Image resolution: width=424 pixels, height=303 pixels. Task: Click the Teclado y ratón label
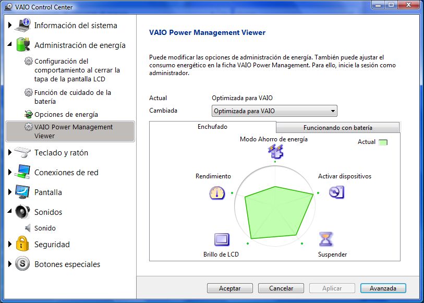click(x=61, y=153)
